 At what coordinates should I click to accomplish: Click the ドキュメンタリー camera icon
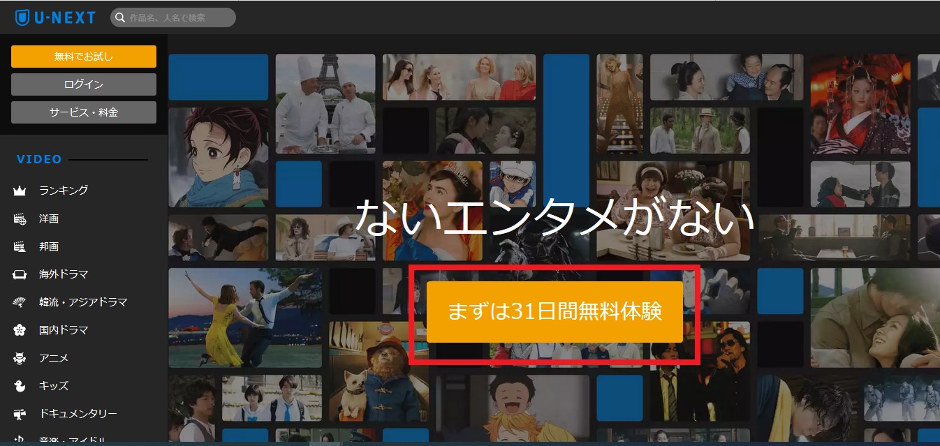20,414
